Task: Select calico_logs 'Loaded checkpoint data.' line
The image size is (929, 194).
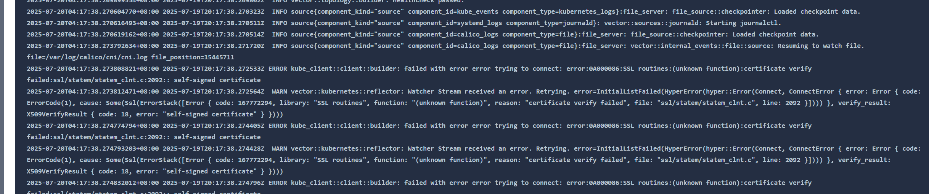Action: coord(423,35)
